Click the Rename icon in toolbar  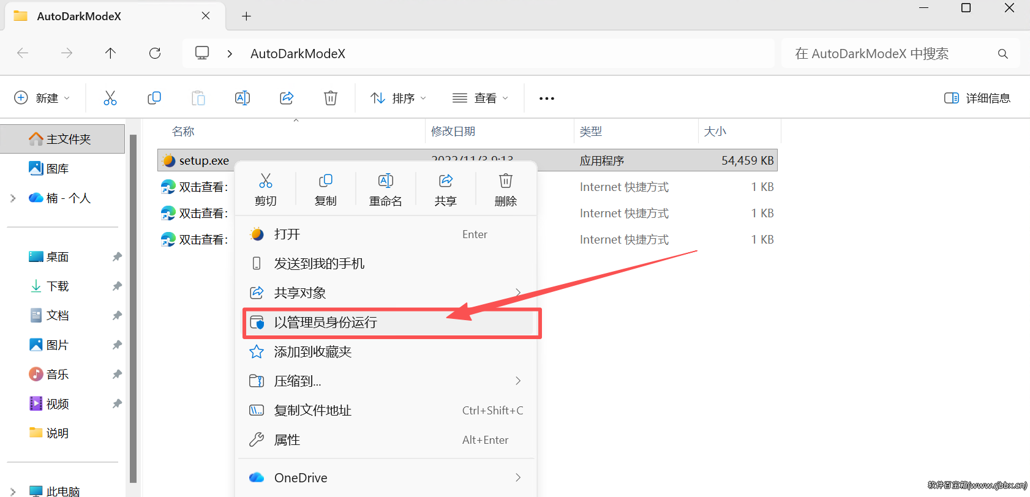pos(242,98)
